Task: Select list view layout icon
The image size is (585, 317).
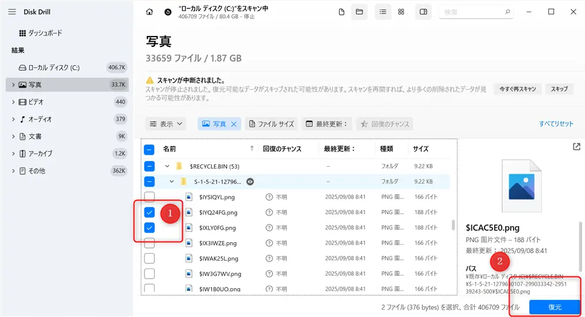Action: click(x=383, y=12)
